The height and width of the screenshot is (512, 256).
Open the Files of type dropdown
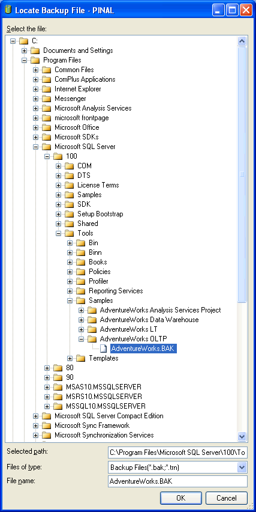pos(242,468)
